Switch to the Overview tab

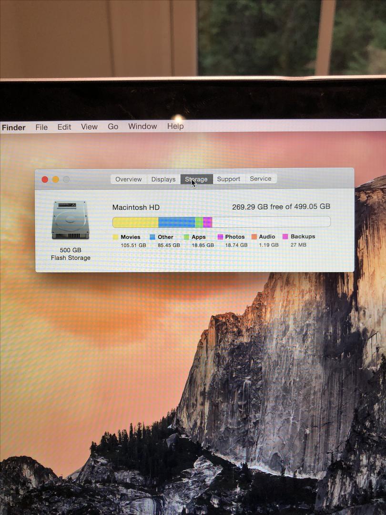click(x=129, y=179)
